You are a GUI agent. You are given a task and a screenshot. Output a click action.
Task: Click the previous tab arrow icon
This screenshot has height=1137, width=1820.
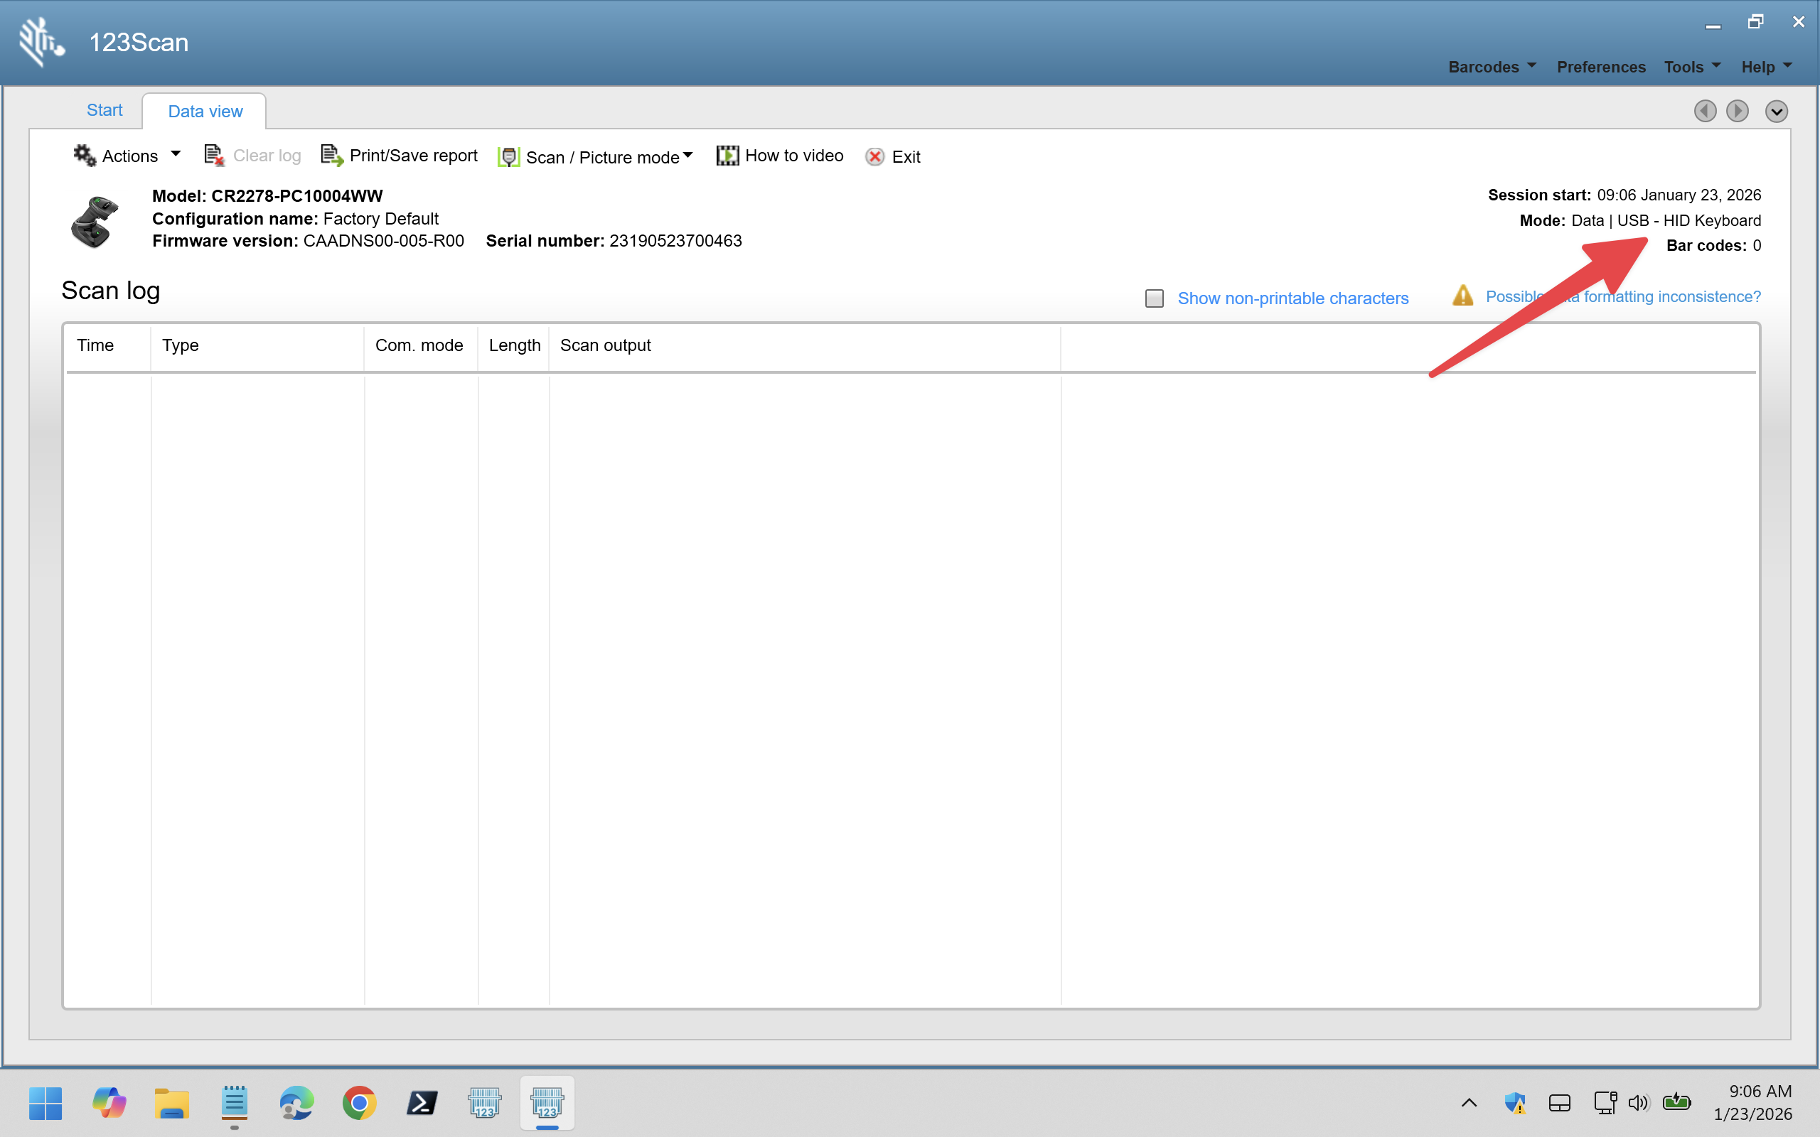1704,112
